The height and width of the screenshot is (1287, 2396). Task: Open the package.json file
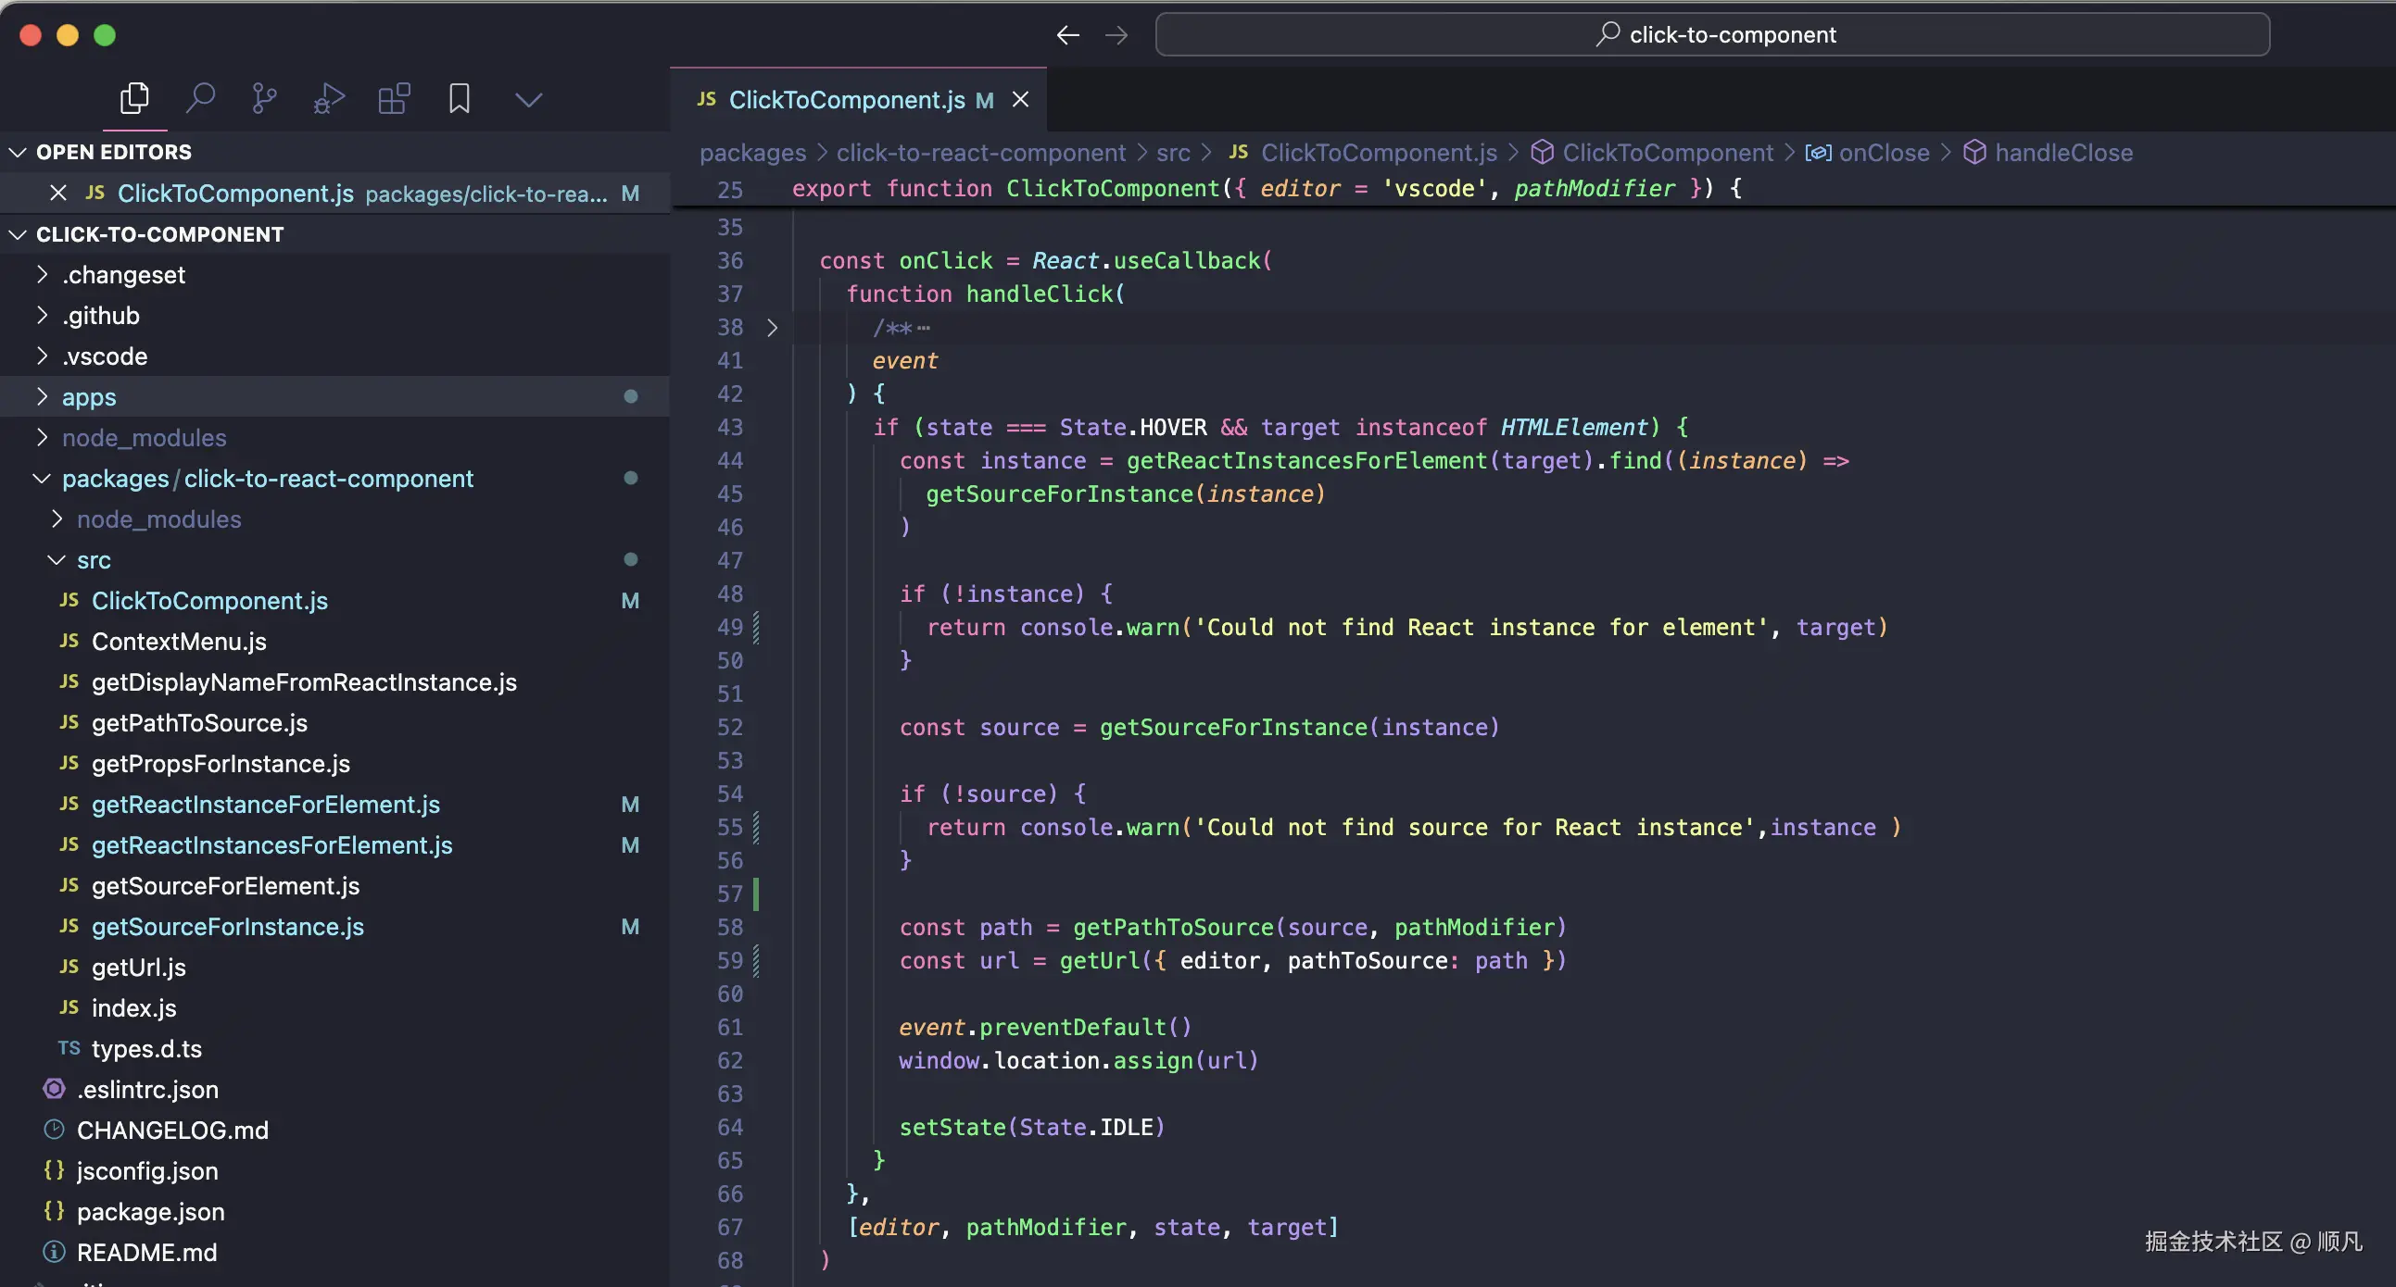click(x=151, y=1212)
